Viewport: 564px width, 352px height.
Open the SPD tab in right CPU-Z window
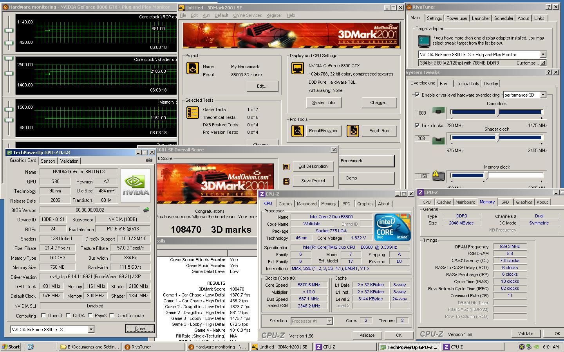tap(505, 202)
